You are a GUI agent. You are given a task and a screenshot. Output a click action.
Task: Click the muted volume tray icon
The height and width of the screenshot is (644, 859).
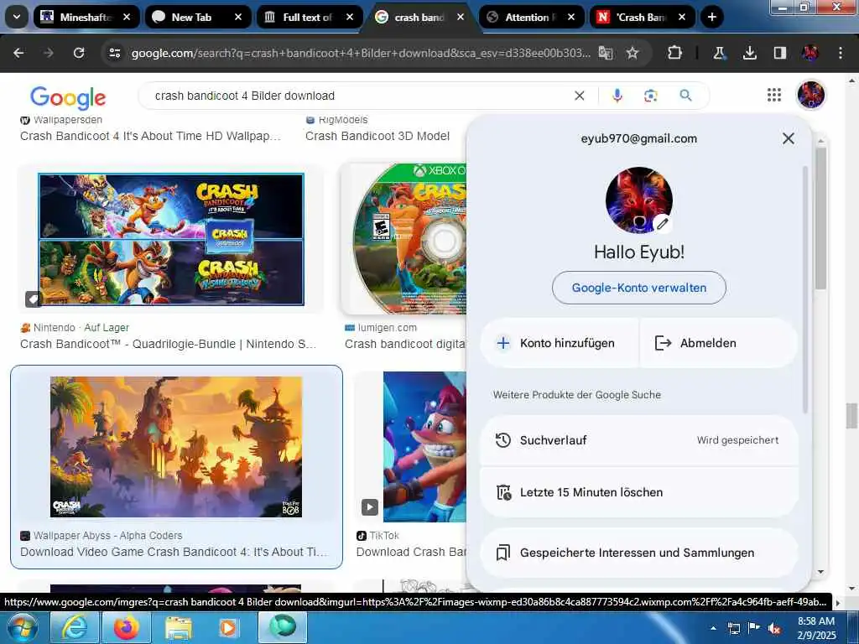click(774, 628)
